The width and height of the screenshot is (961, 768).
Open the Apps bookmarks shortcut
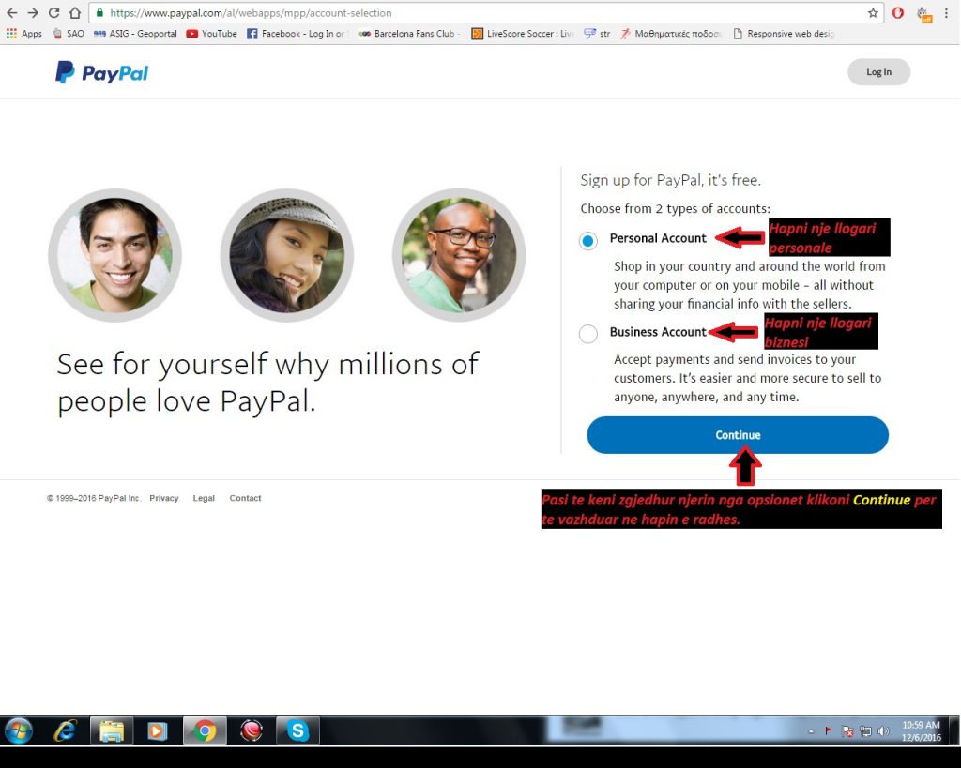pos(24,34)
